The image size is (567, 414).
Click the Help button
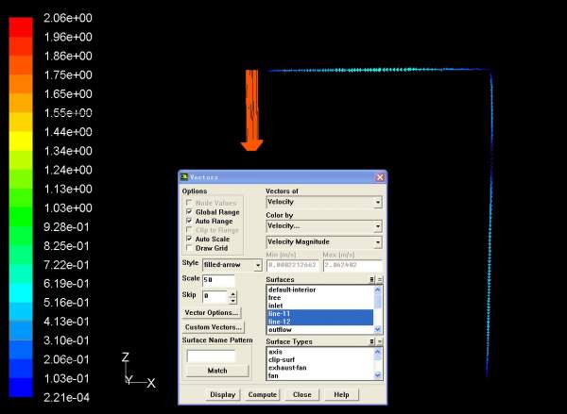[x=341, y=394]
